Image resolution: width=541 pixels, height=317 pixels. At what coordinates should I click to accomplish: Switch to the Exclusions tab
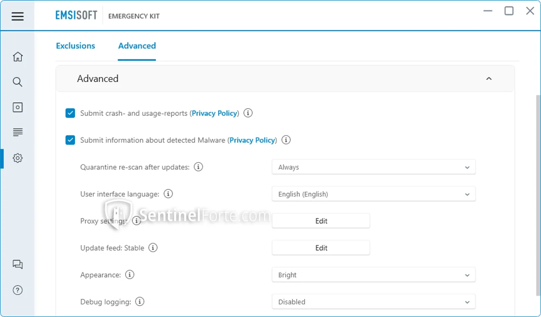pos(75,46)
